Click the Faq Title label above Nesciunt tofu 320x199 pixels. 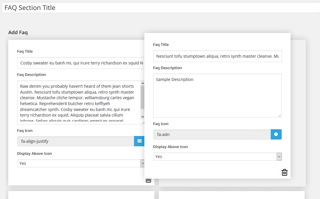click(161, 45)
